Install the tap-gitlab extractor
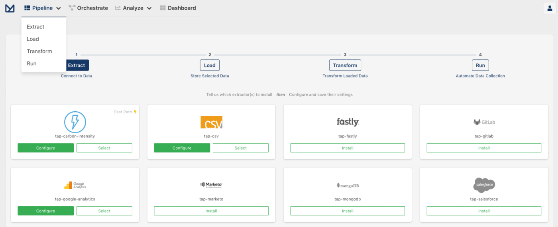Viewport: 558px width, 227px height. (x=484, y=148)
